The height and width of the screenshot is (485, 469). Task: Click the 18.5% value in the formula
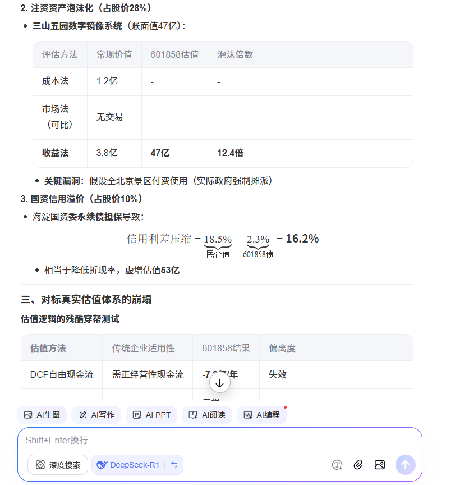(218, 239)
